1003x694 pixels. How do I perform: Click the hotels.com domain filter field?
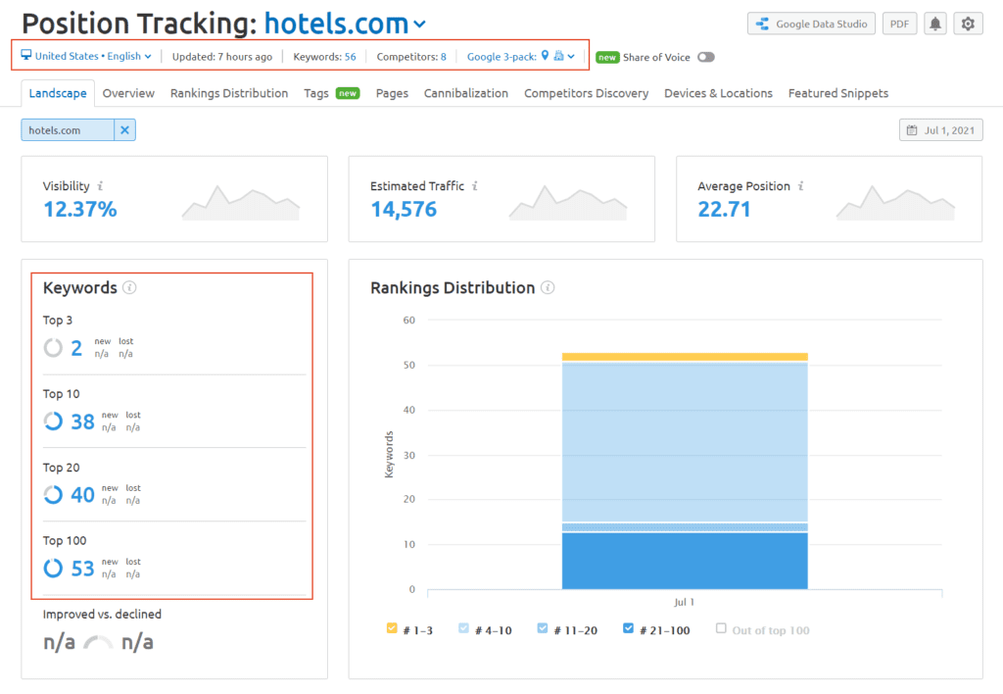(68, 130)
